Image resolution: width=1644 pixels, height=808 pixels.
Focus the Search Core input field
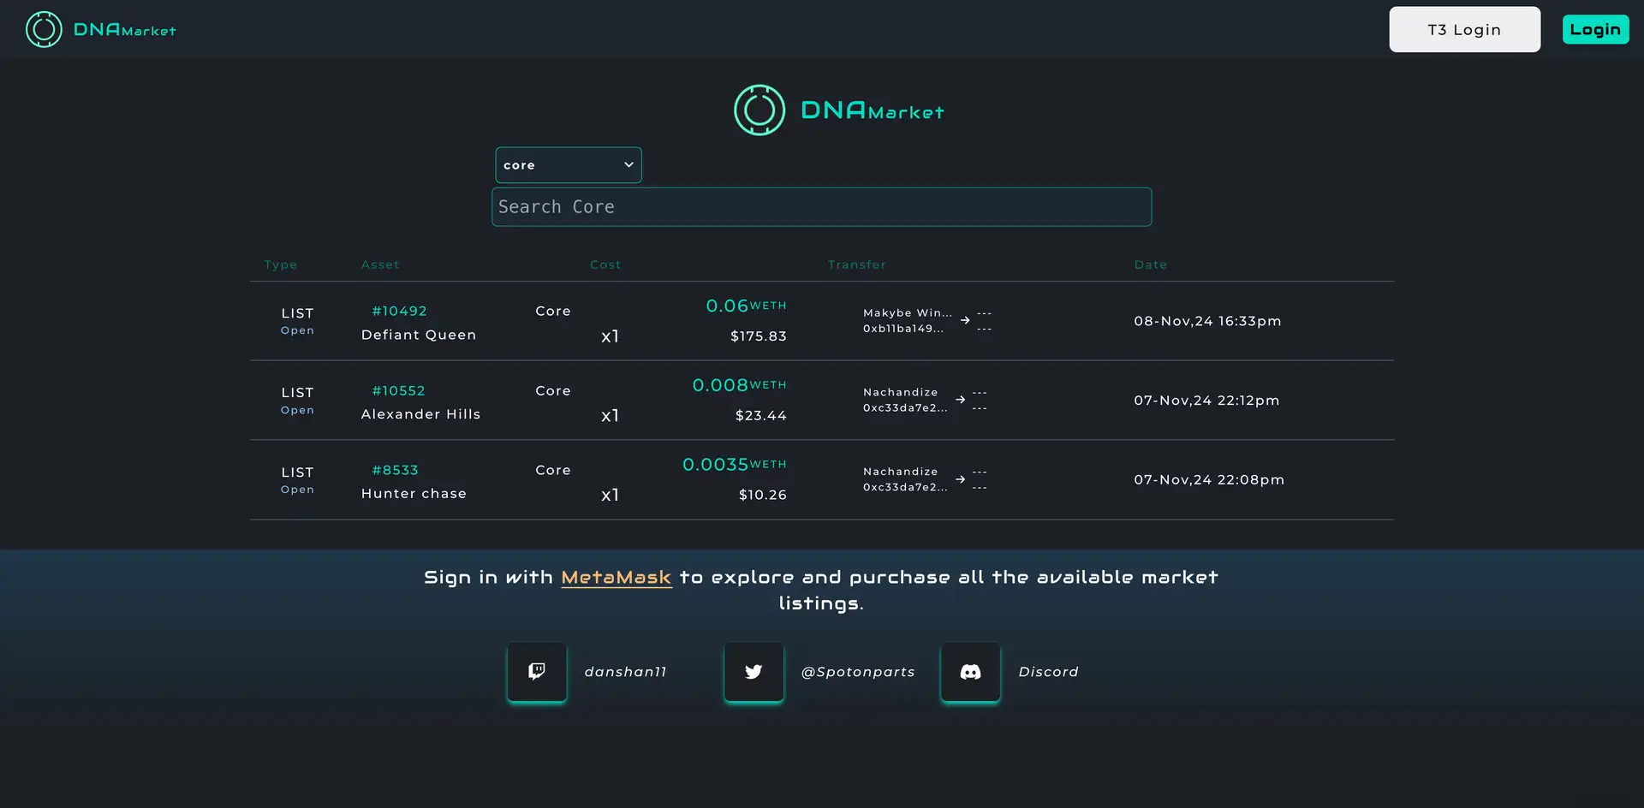point(821,207)
